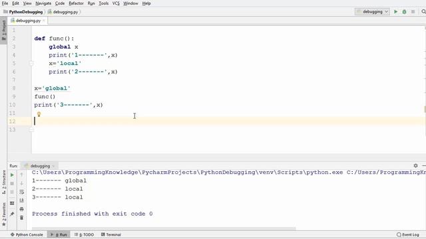426x239 pixels.
Task: Click the horizontal scrollbar of Run console
Action: pyautogui.click(x=164, y=228)
